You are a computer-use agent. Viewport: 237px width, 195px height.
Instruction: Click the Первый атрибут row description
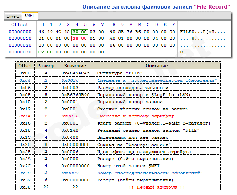[x=157, y=187]
